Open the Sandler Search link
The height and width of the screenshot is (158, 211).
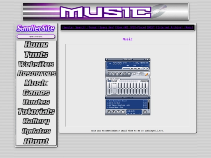coord(74,27)
